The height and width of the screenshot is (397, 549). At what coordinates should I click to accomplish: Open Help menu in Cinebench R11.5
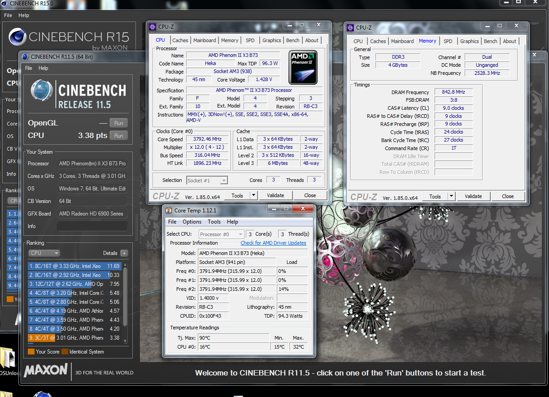pos(43,68)
